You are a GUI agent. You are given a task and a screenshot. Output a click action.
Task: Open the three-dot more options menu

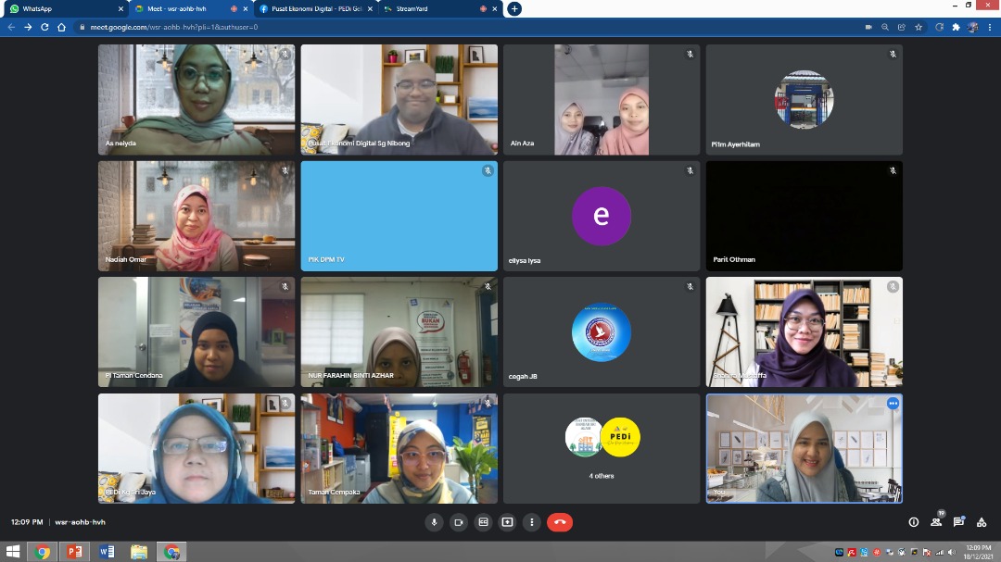point(531,522)
